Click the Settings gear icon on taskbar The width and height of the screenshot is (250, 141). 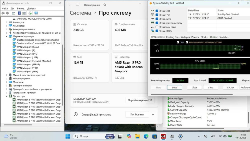pyautogui.click(x=180, y=136)
